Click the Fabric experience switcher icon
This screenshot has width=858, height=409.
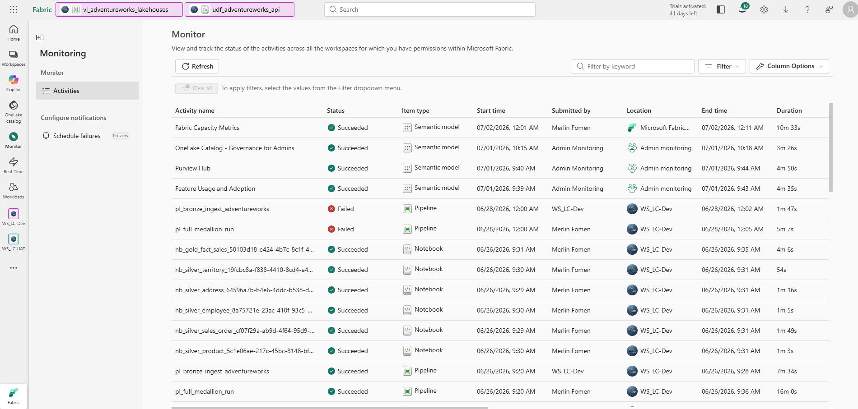coord(14,396)
